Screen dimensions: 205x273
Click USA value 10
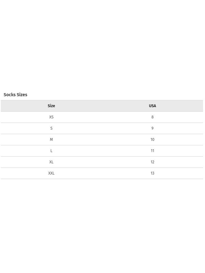(x=152, y=140)
